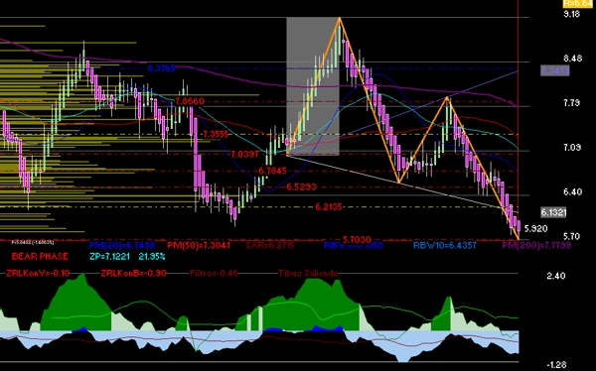
Task: Click the 21.95% value
Action: click(x=152, y=257)
